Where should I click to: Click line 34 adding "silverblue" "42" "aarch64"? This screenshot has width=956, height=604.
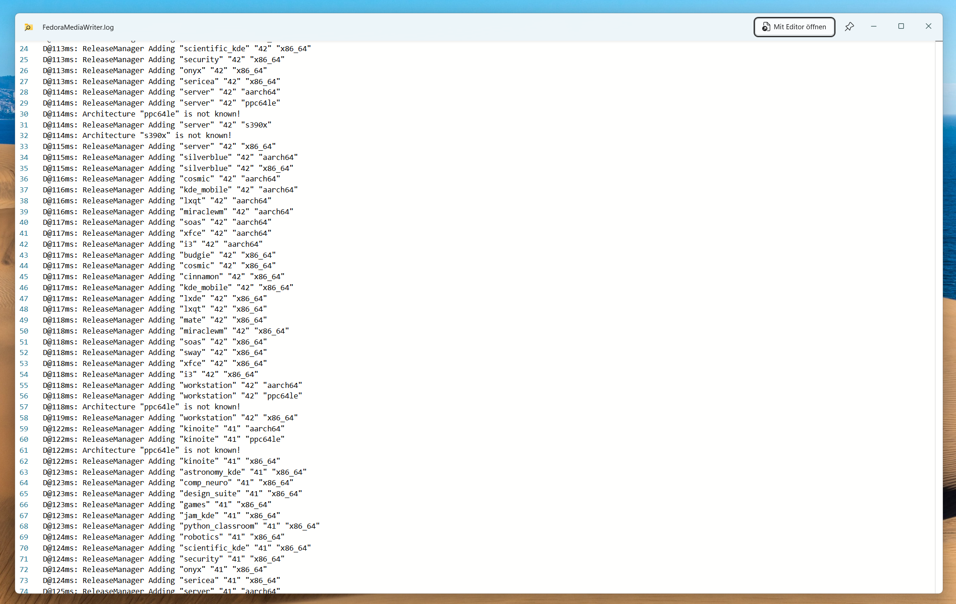pos(170,158)
